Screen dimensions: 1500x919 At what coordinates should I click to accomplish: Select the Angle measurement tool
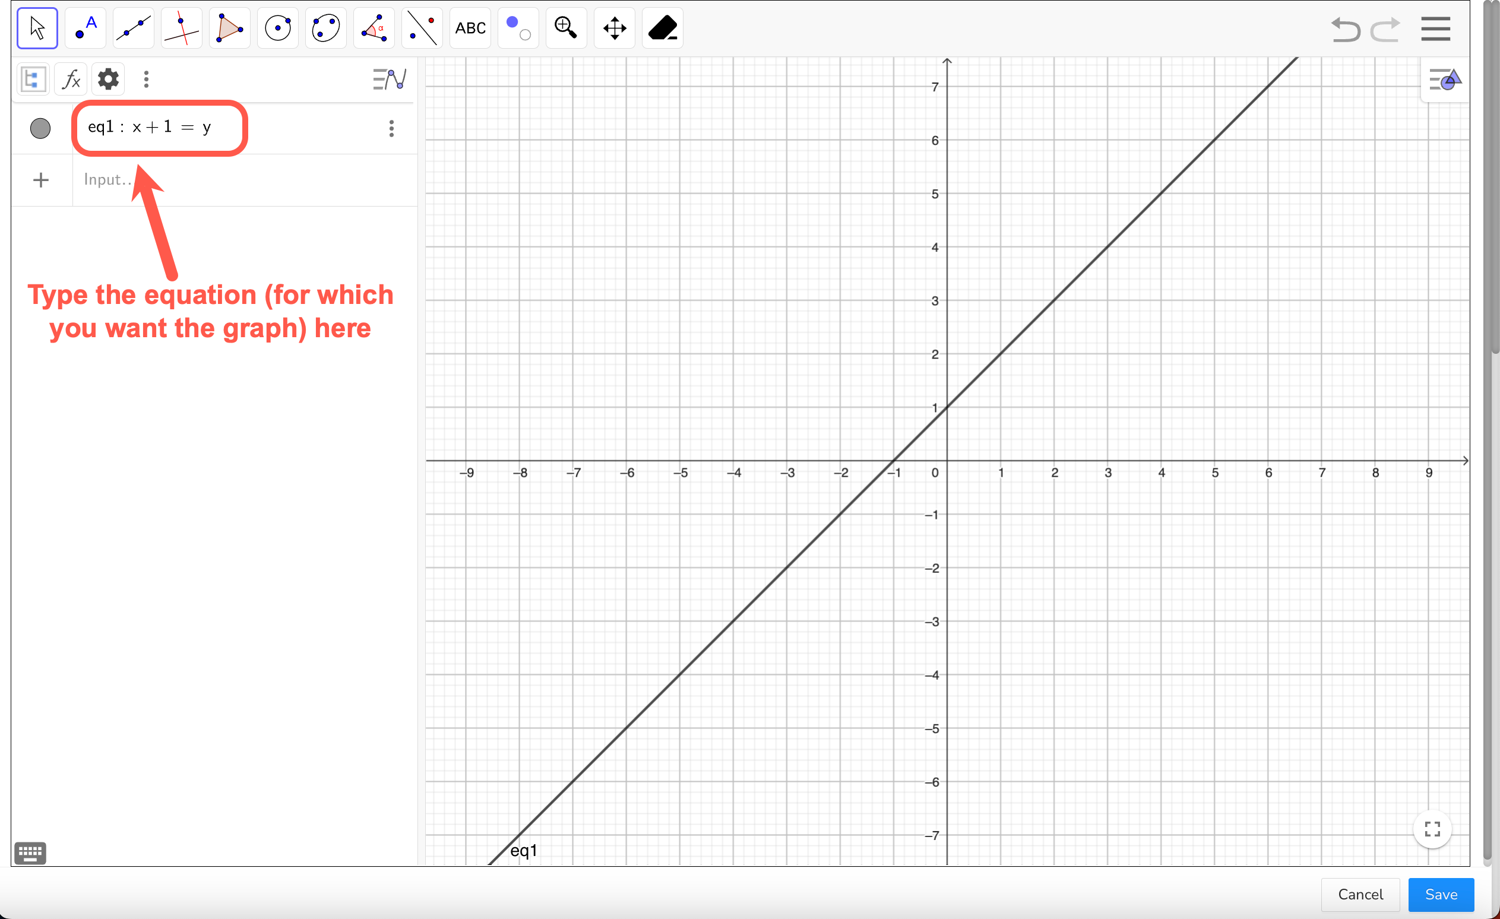(x=374, y=27)
